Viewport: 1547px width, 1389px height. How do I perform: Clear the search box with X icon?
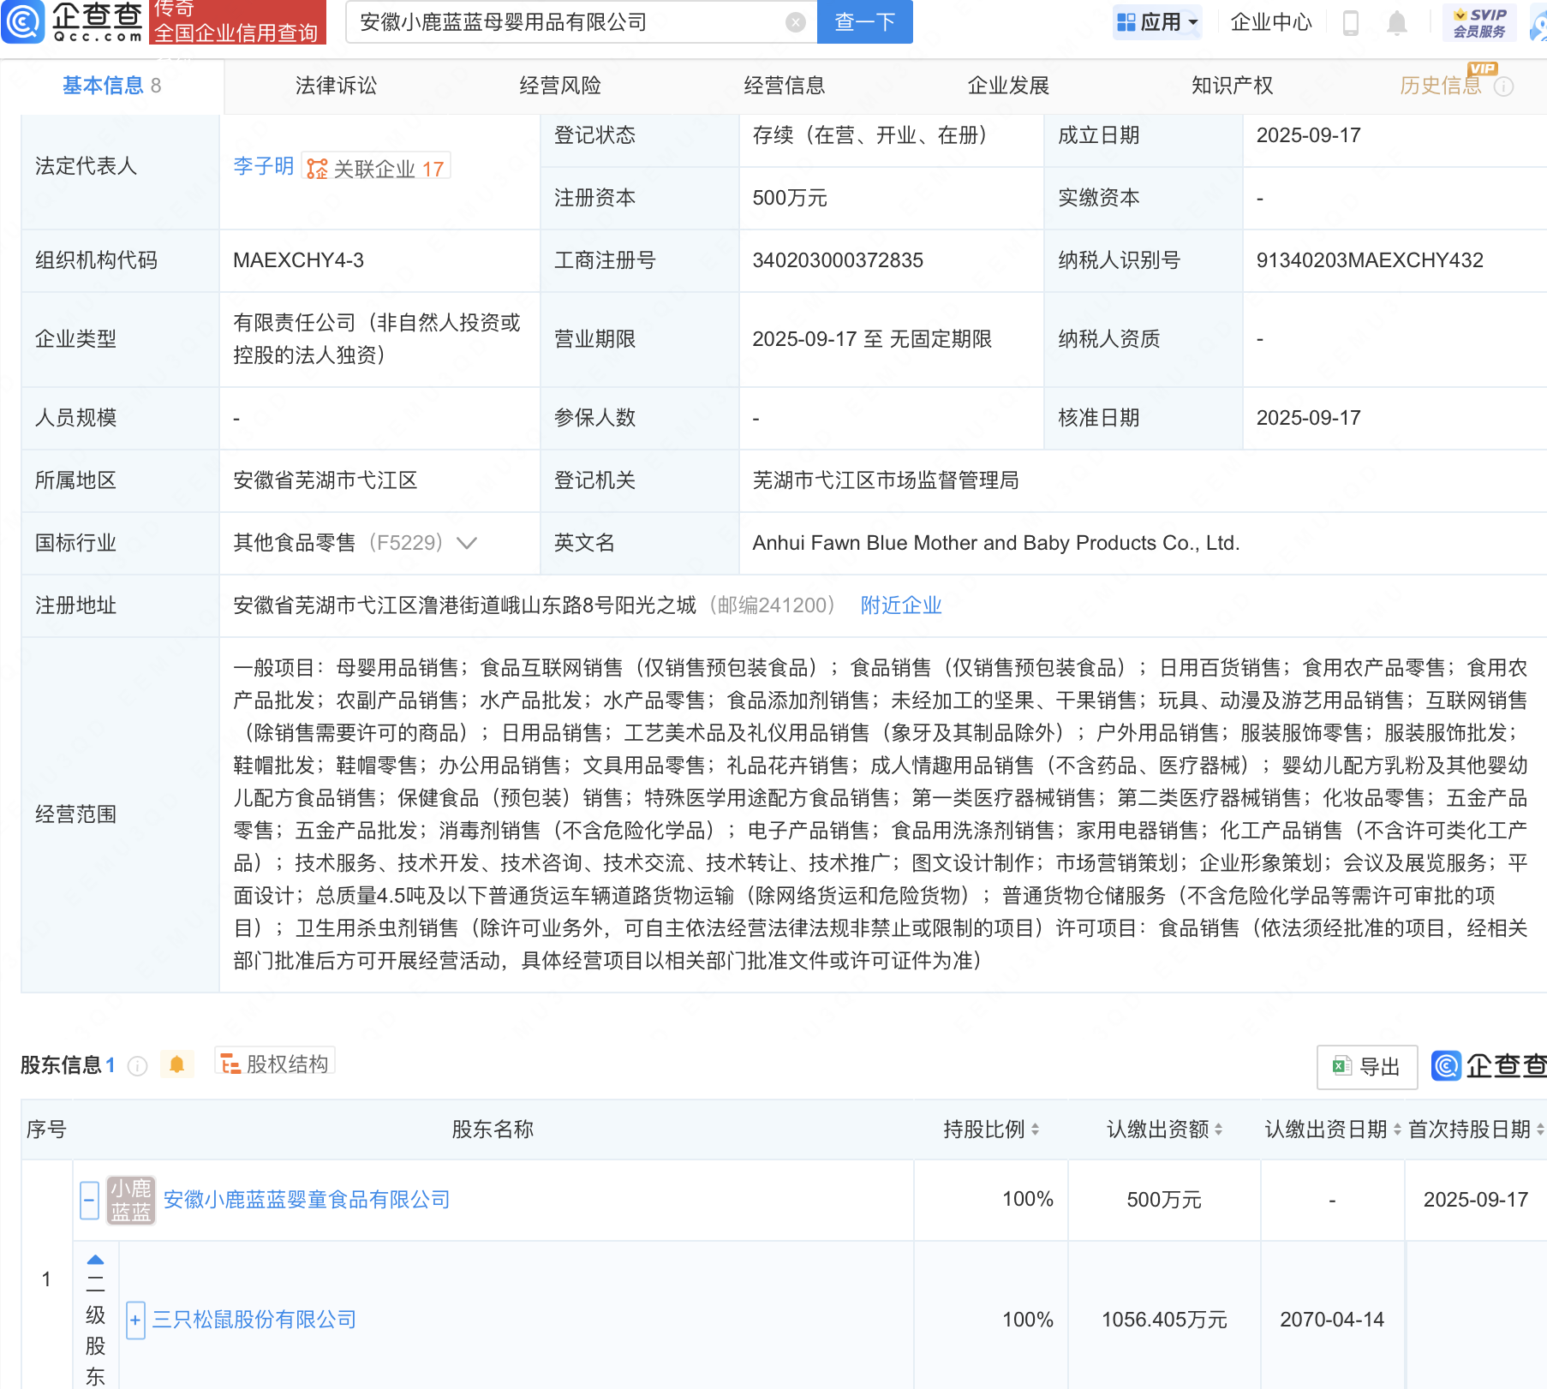(x=796, y=22)
